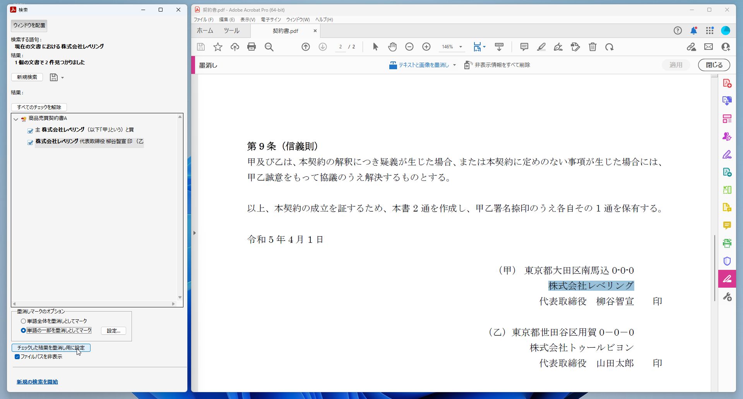Open テキストと画像を墨消し dropdown
Screen dimensions: 743x399
(454, 65)
